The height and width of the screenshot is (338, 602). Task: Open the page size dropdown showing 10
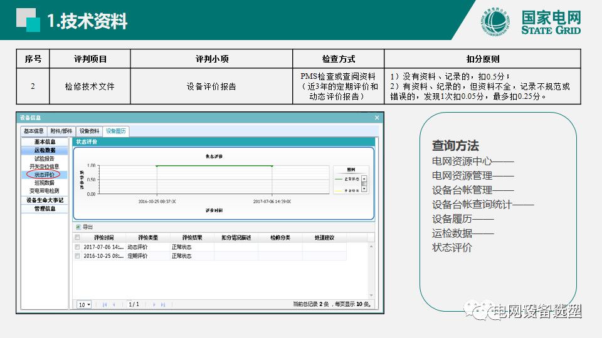pos(84,304)
